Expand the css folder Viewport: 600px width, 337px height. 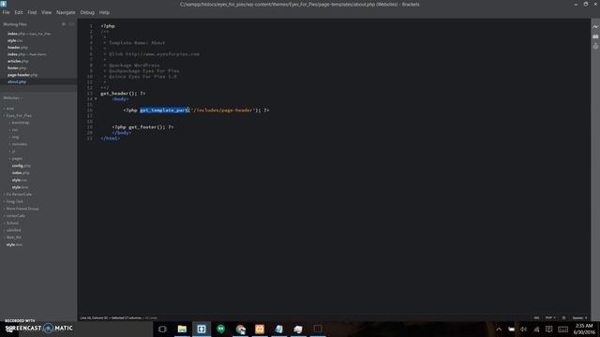[15, 130]
